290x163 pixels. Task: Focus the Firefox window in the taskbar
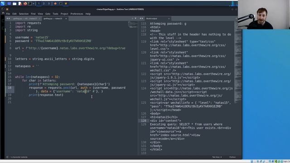pyautogui.click(x=55, y=4)
